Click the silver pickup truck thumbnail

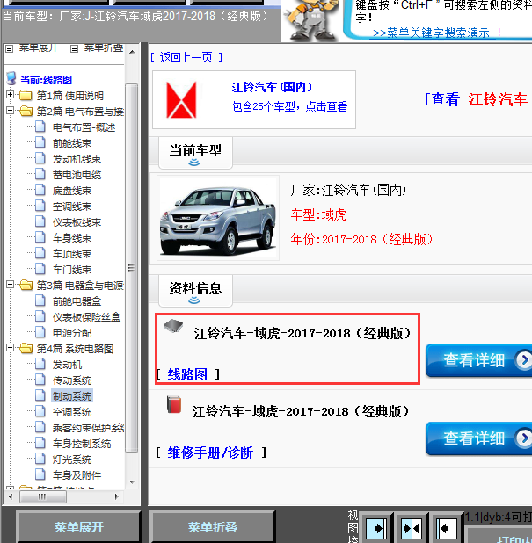pos(218,218)
